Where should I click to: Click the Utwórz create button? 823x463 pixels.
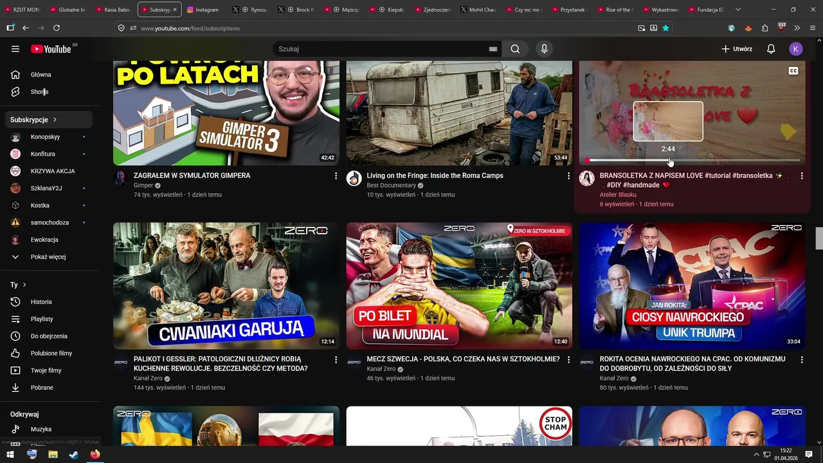tap(737, 49)
